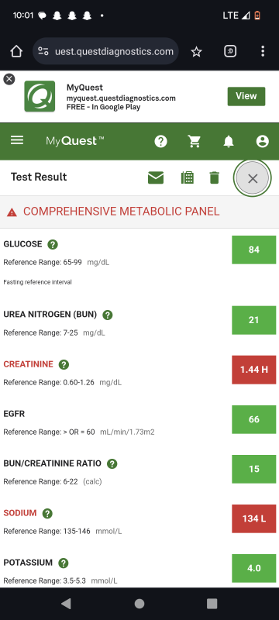Close the test result with X button
This screenshot has height=620, width=279.
[x=253, y=178]
